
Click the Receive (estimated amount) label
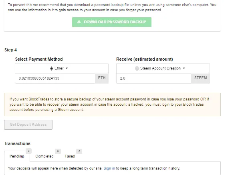click(145, 59)
